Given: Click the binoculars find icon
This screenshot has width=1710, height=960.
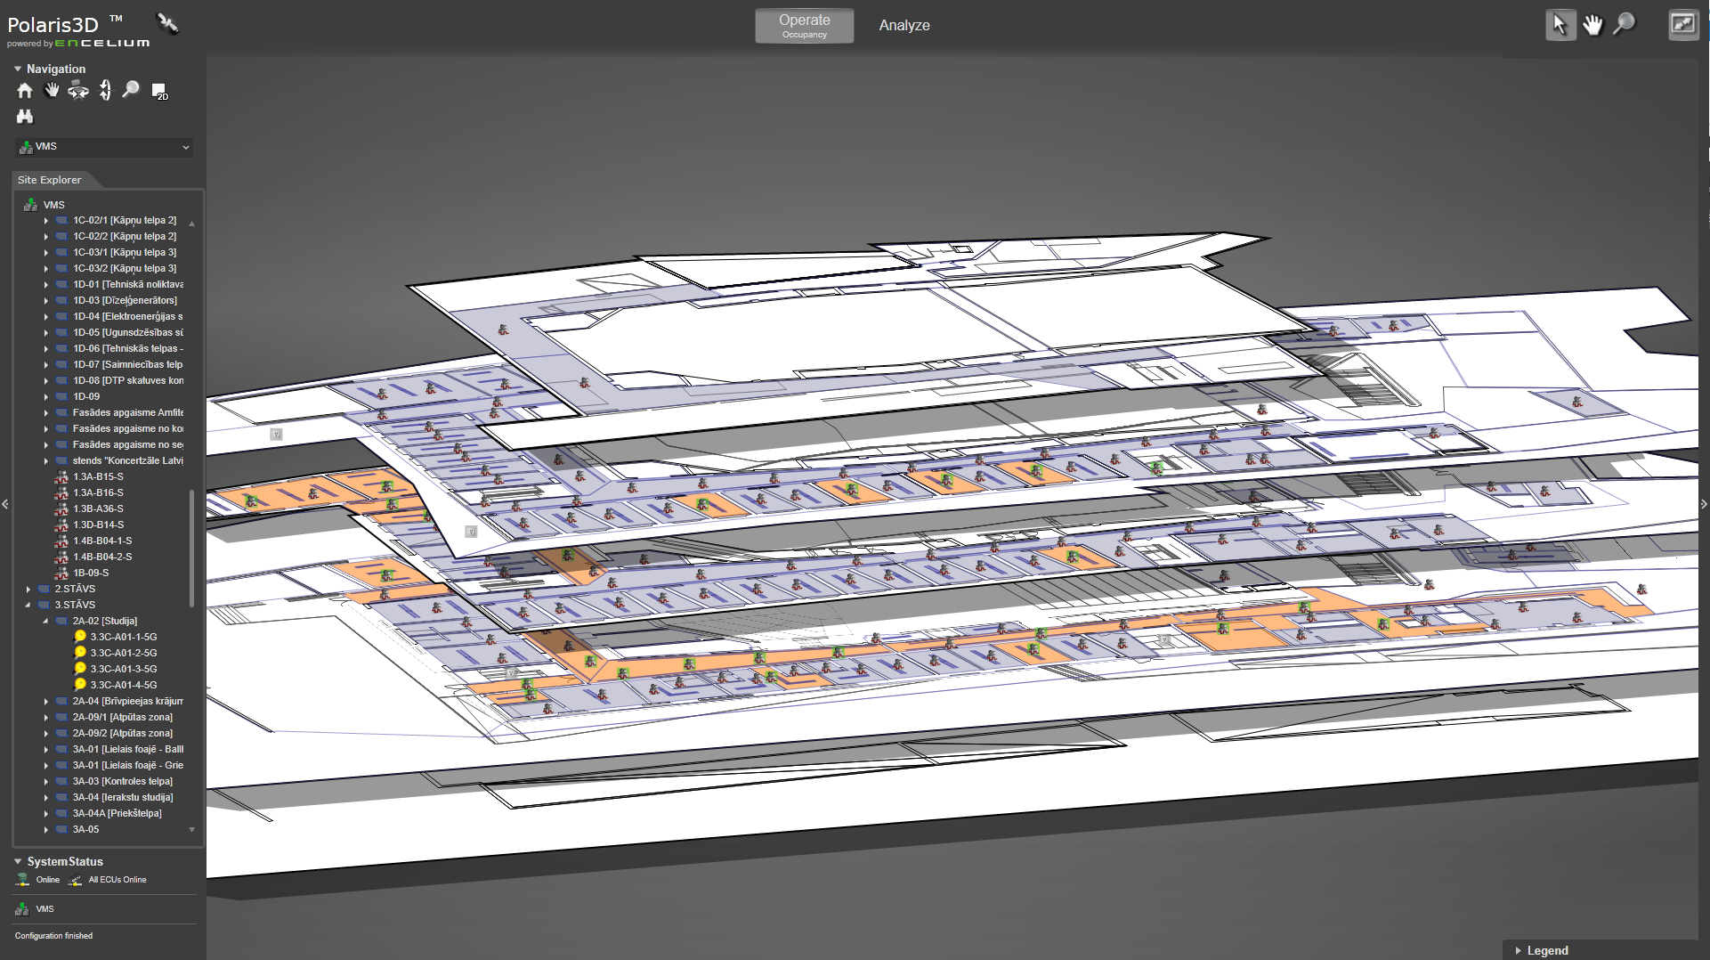Looking at the screenshot, I should (25, 117).
